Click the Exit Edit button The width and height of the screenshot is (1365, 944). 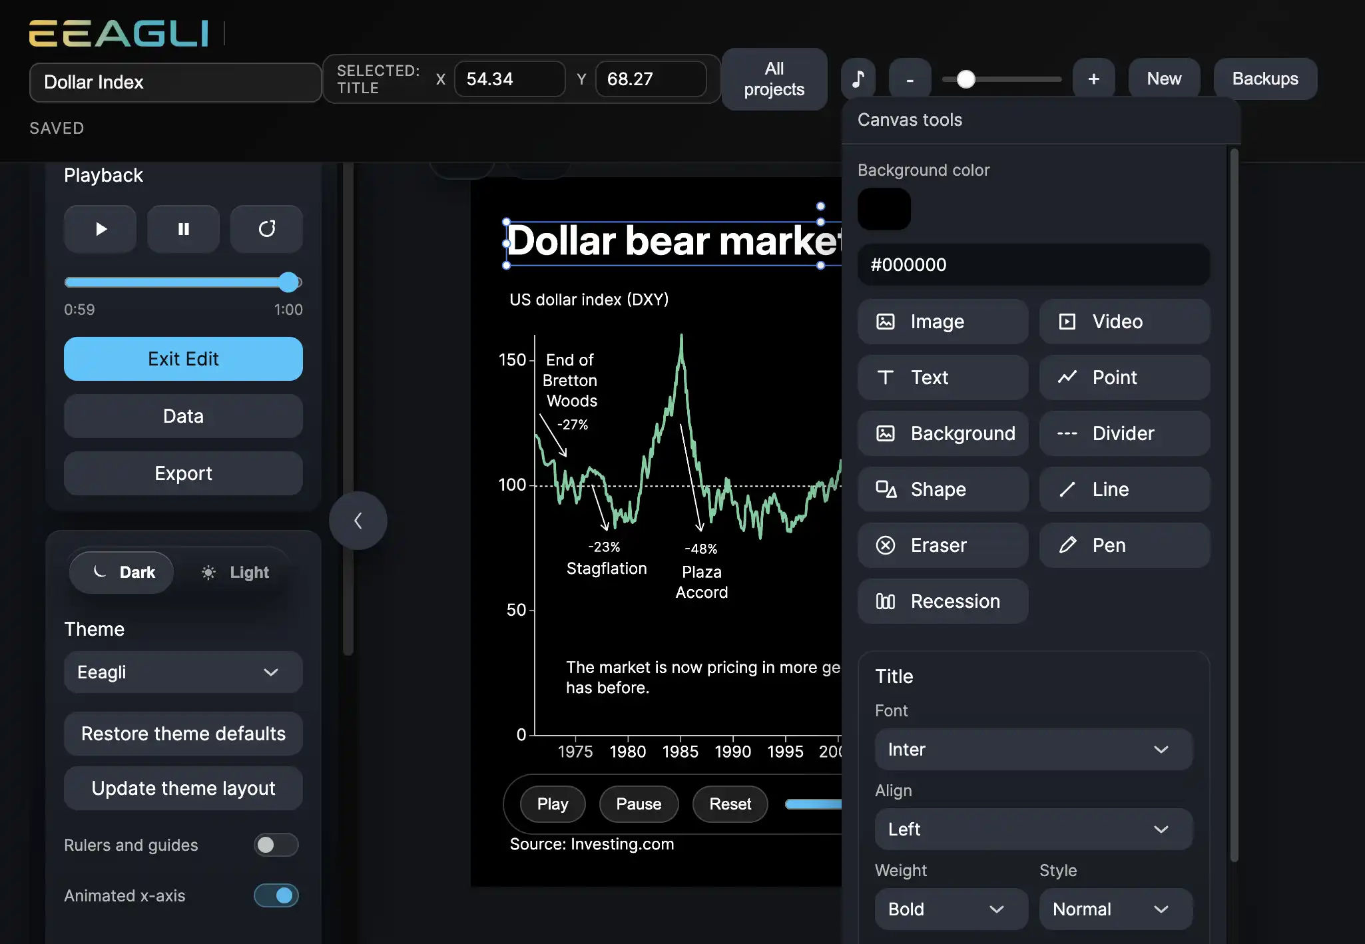pyautogui.click(x=183, y=359)
